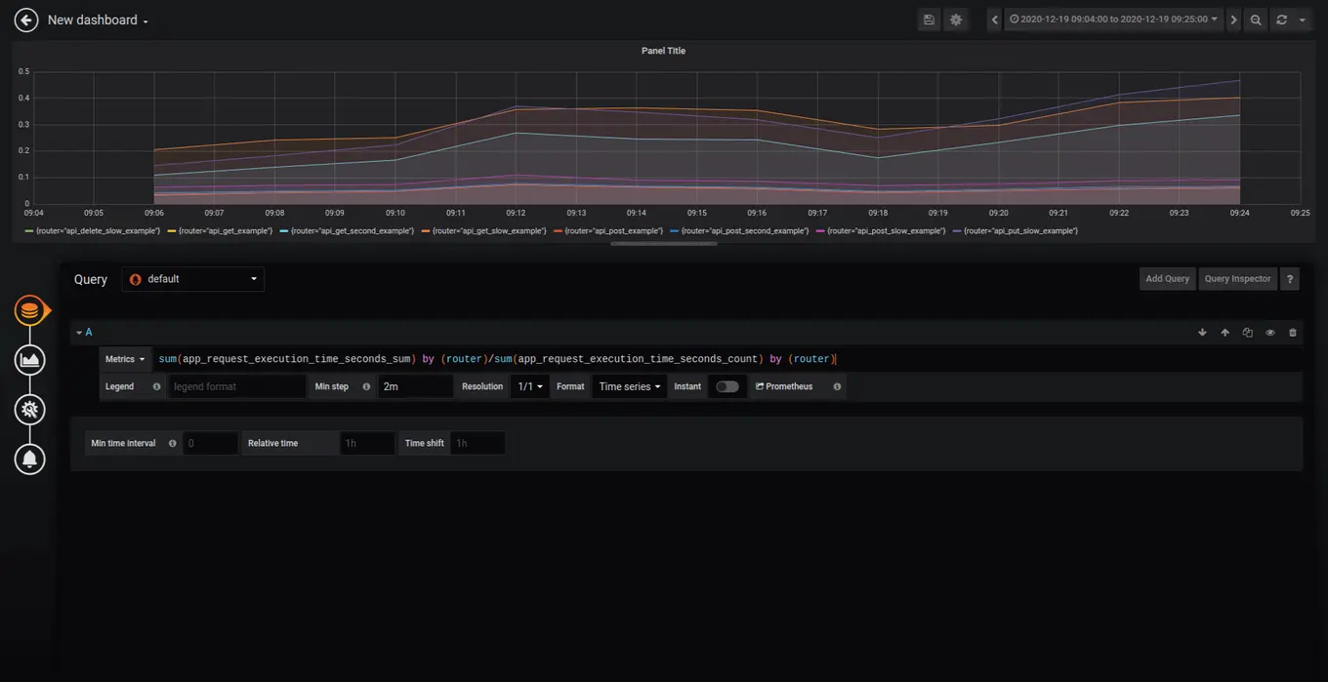Open the default data source dropdown
1328x682 pixels.
[193, 279]
